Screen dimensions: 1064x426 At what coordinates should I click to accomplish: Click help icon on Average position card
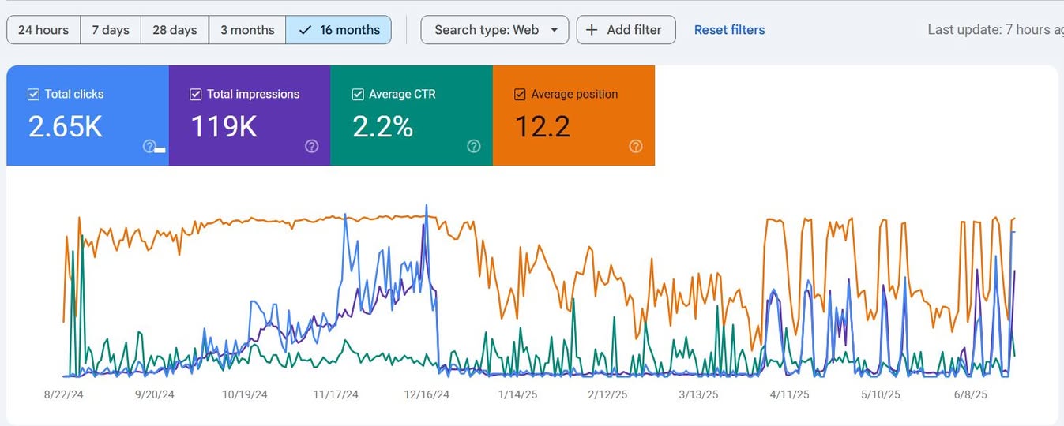[636, 146]
